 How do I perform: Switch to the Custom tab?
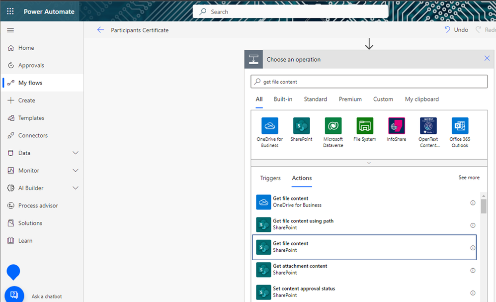tap(383, 100)
